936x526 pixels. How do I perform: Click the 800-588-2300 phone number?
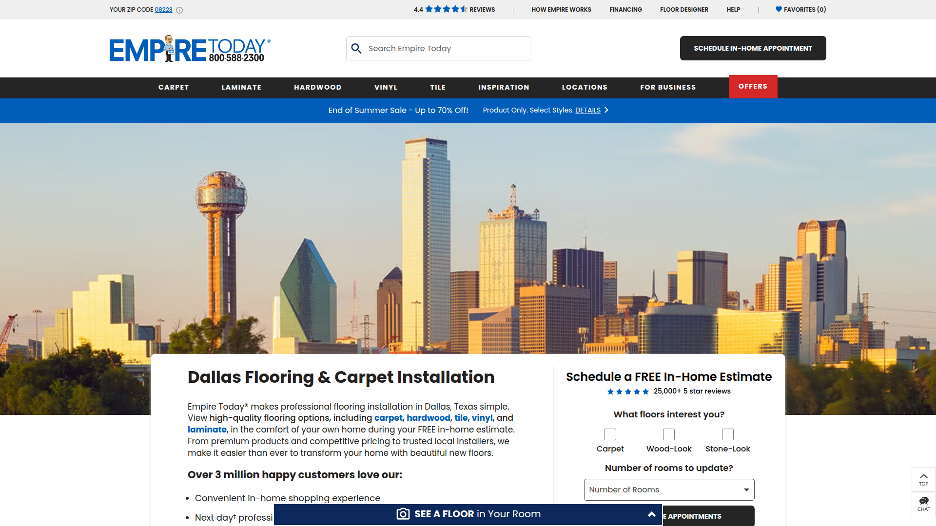tap(236, 58)
